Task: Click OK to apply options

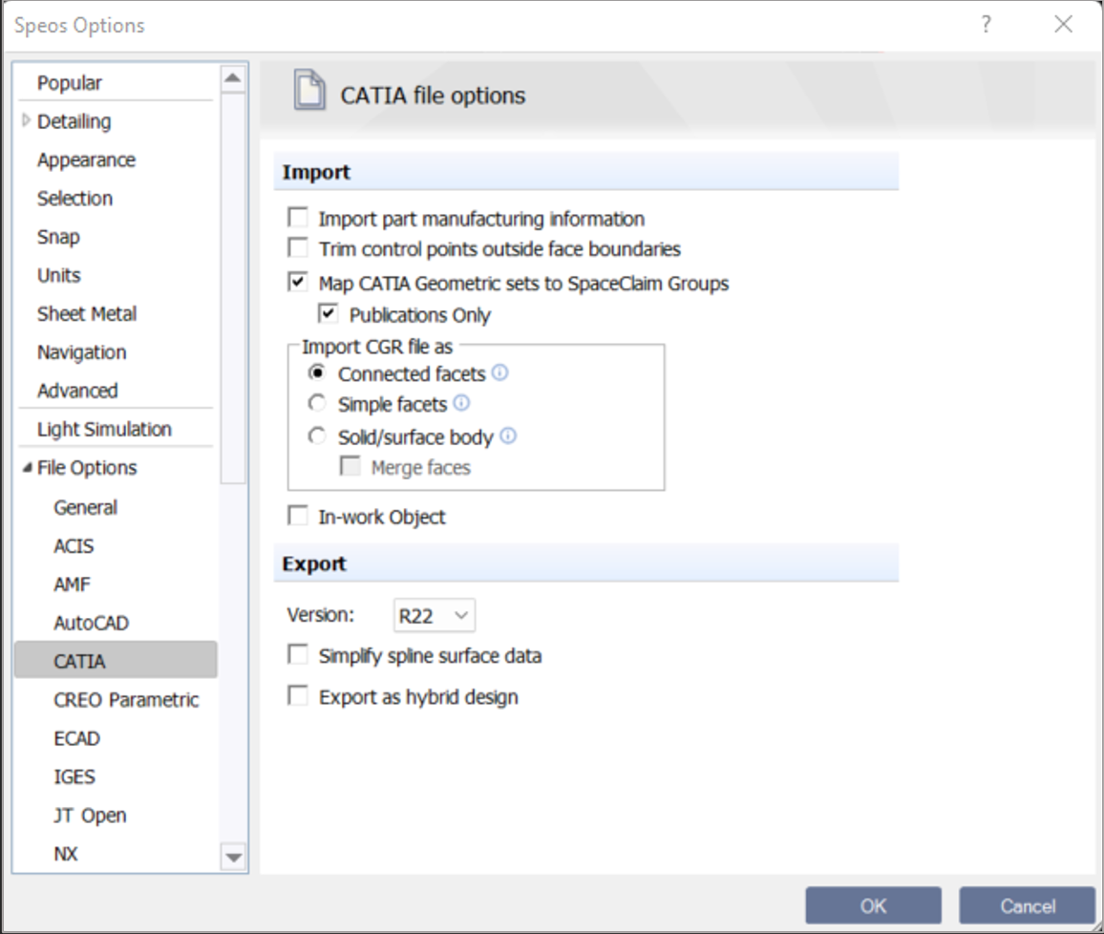Action: click(873, 905)
